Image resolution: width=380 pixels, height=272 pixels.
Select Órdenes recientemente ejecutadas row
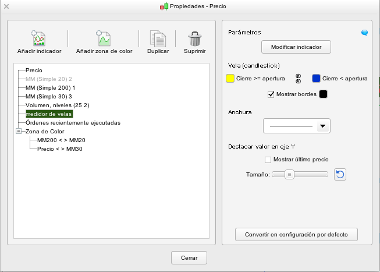click(x=73, y=123)
